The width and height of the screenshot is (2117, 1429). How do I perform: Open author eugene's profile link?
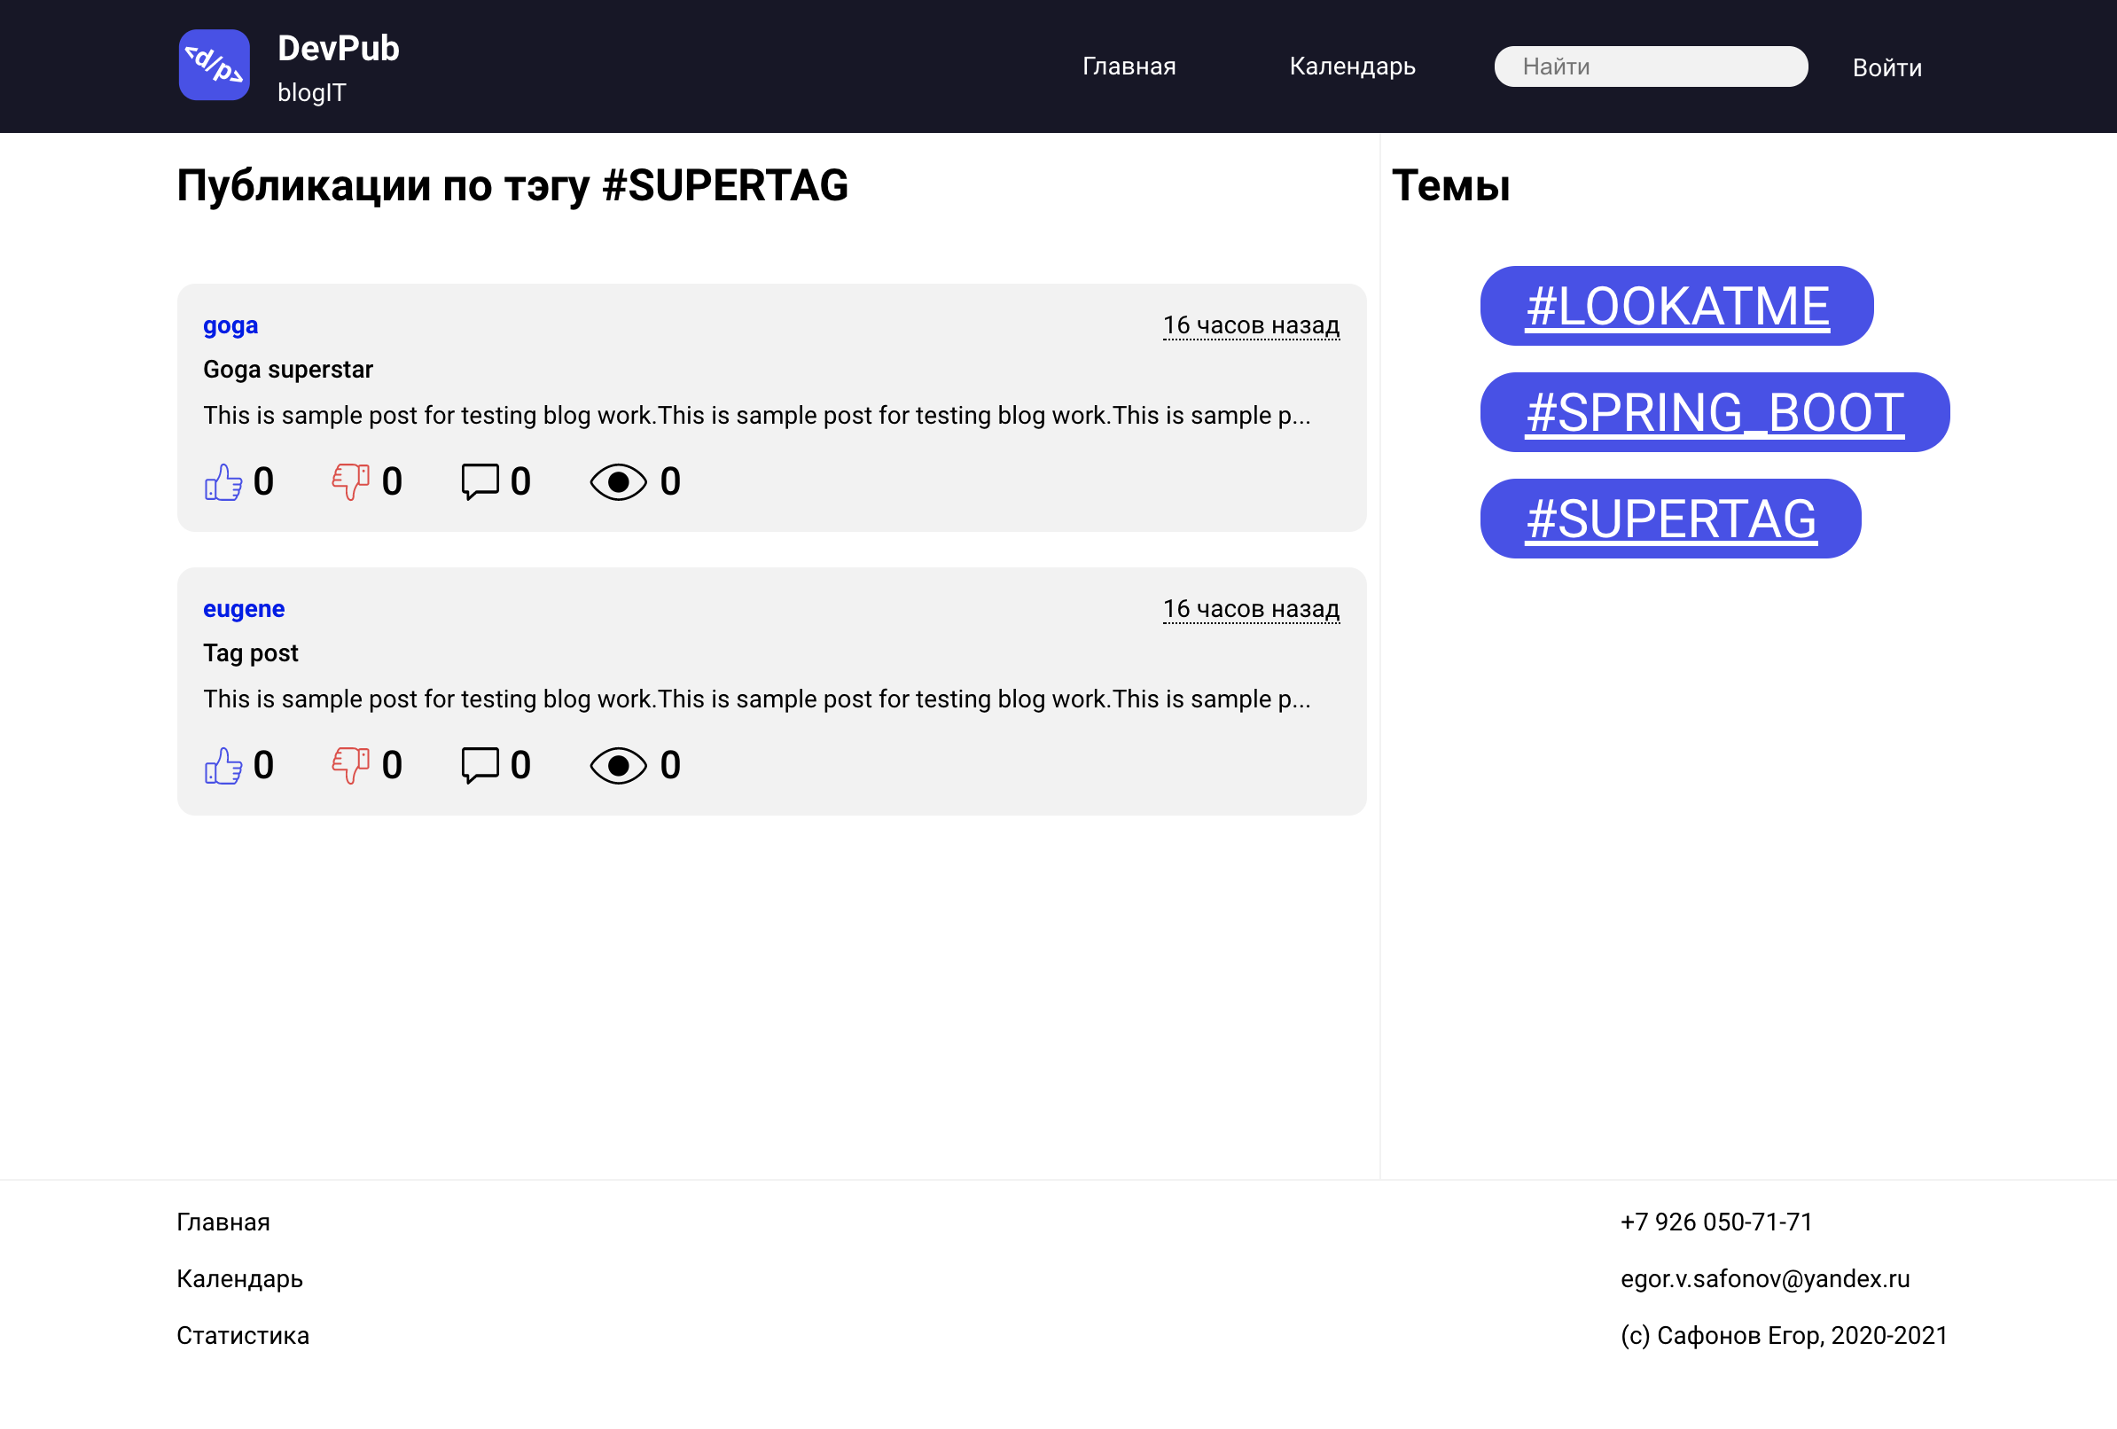click(243, 608)
